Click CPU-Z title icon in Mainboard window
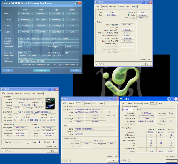 pos(63,99)
